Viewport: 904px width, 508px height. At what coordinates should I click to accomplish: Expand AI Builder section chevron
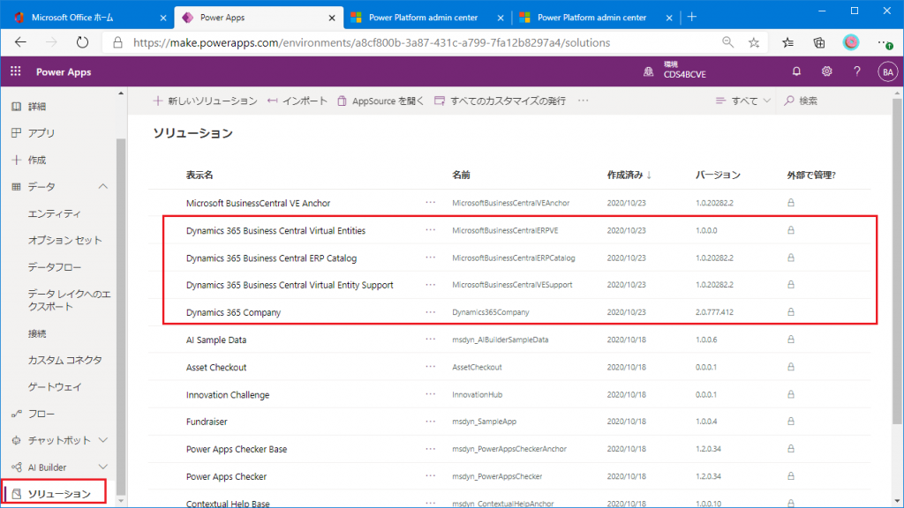(102, 467)
